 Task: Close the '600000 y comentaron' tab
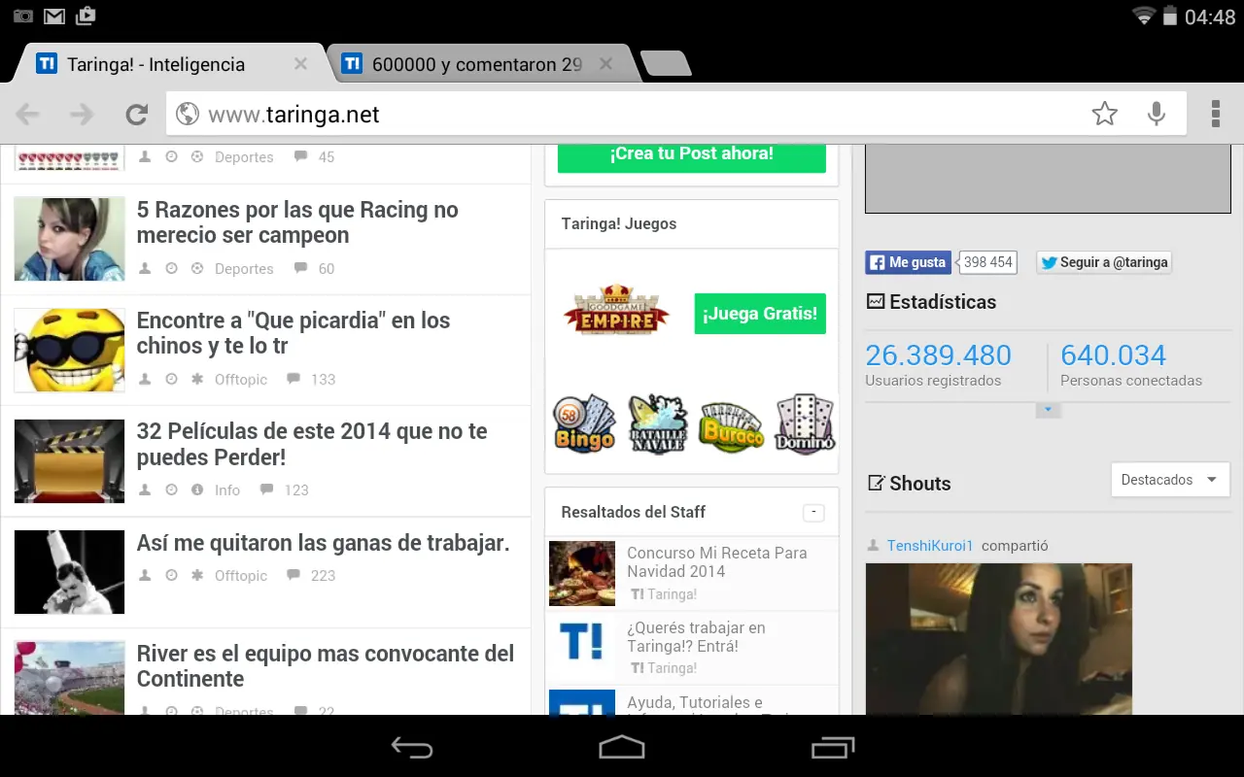coord(605,64)
